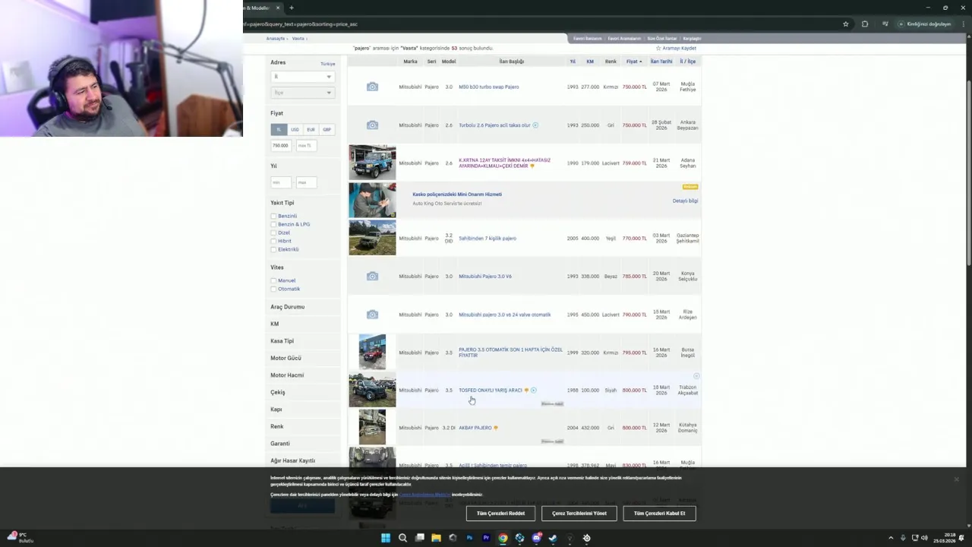Image resolution: width=972 pixels, height=547 pixels.
Task: Open AKBAY PAJERO listing link
Action: coord(475,428)
